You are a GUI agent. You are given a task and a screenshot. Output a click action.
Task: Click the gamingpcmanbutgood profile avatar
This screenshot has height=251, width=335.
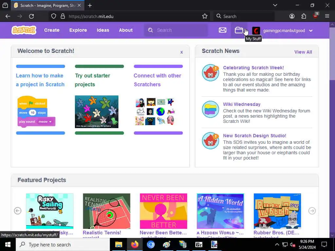256,30
